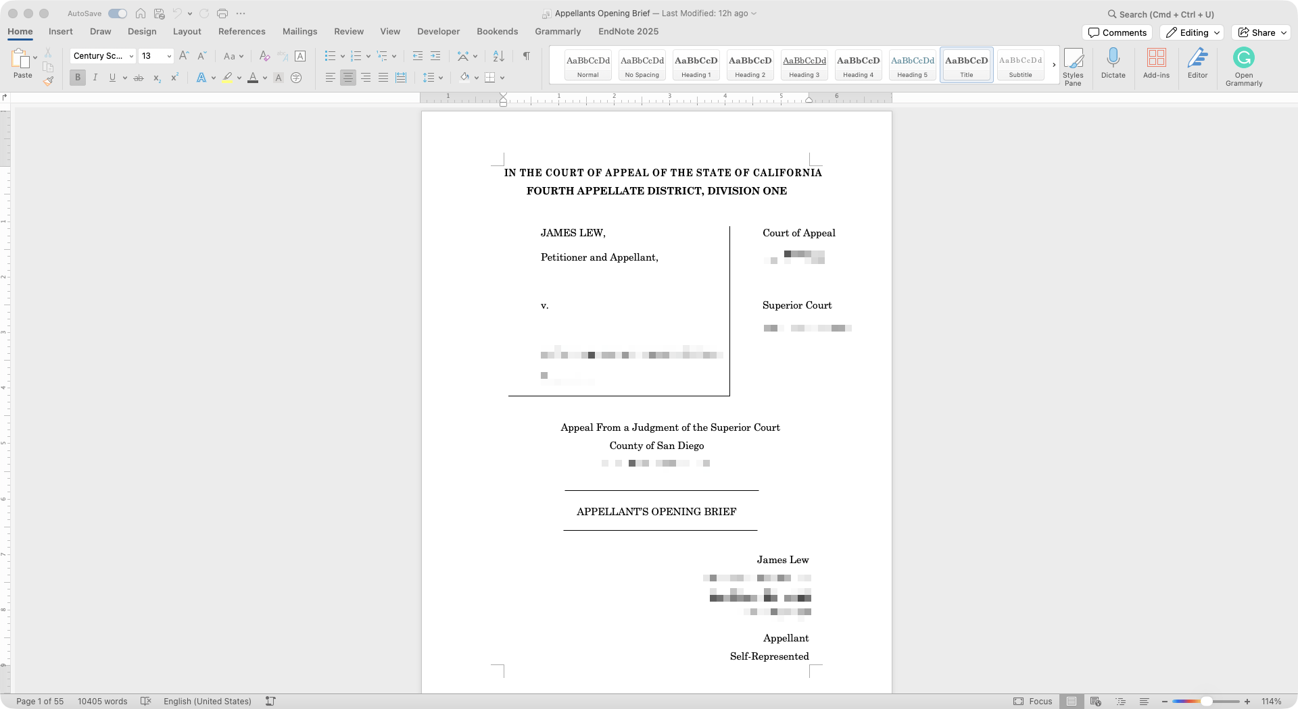
Task: Apply the font color swatch
Action: [253, 78]
